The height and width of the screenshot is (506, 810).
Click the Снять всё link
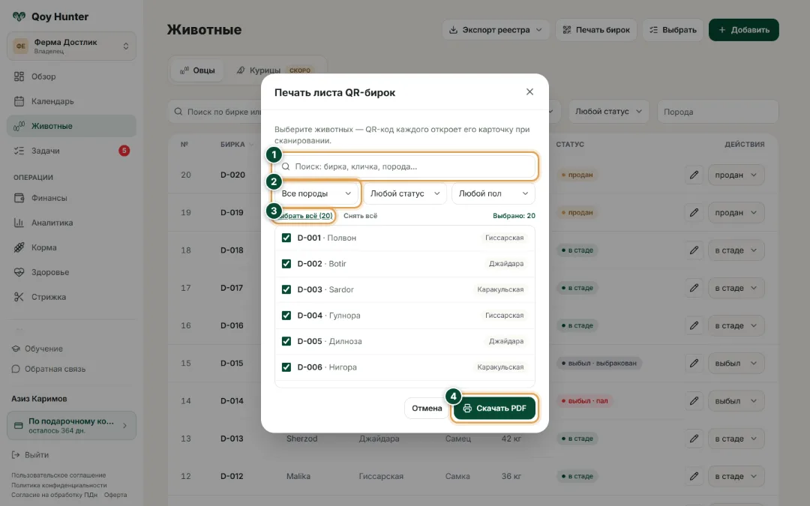tap(360, 216)
